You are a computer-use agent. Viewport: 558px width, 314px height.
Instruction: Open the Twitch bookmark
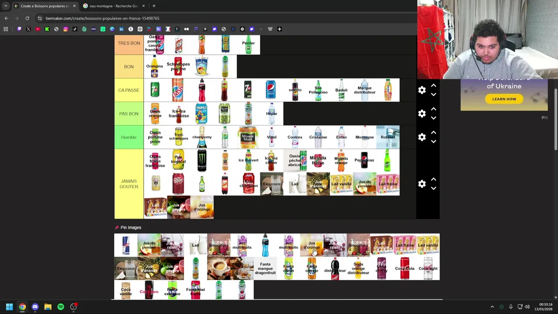tap(19, 29)
